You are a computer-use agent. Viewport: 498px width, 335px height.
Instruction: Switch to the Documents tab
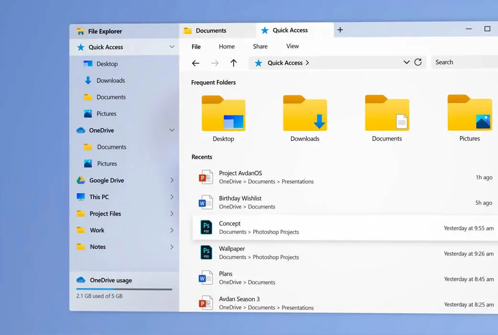[217, 31]
